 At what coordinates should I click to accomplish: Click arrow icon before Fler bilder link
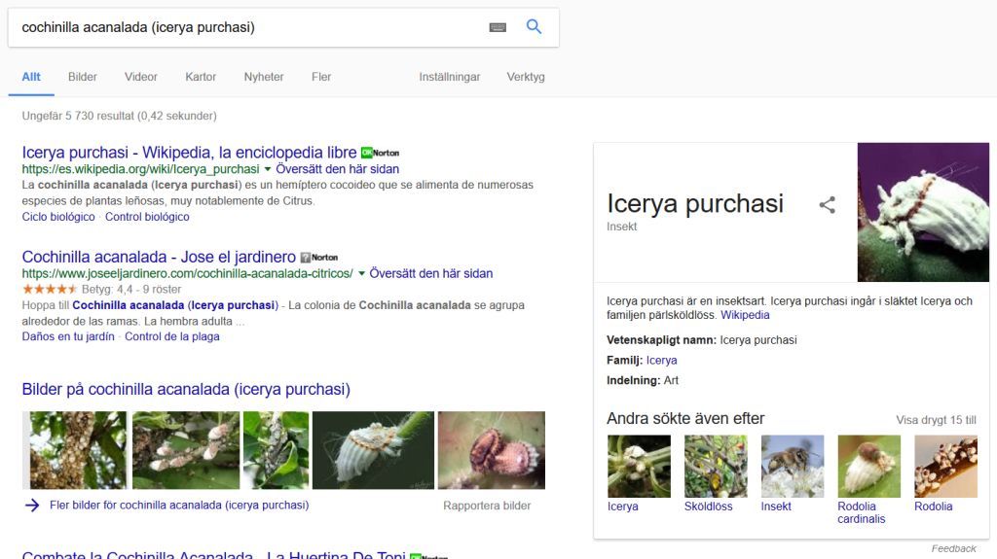pos(32,506)
